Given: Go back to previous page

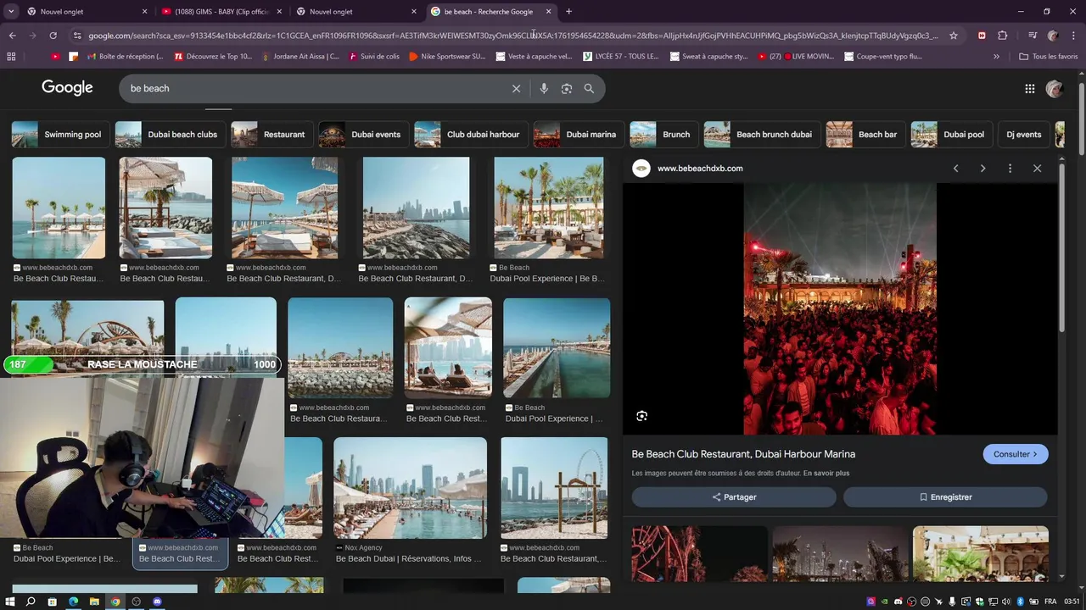Looking at the screenshot, I should tap(12, 36).
